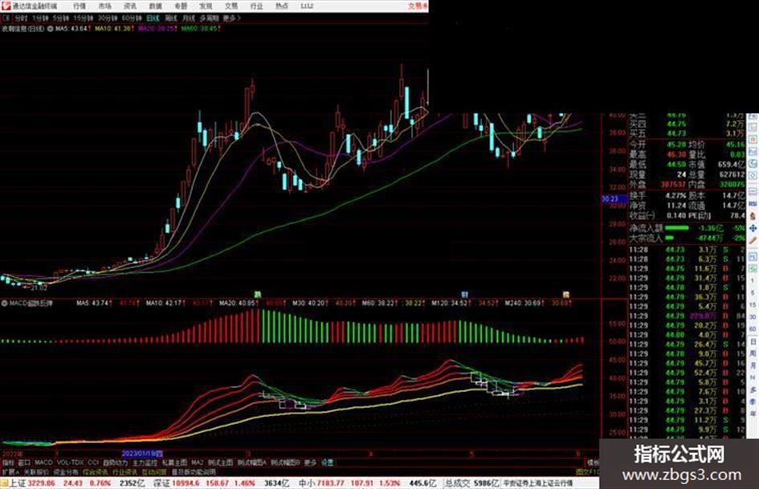759x489 pixels.
Task: Open the 市场 menu
Action: 104,6
